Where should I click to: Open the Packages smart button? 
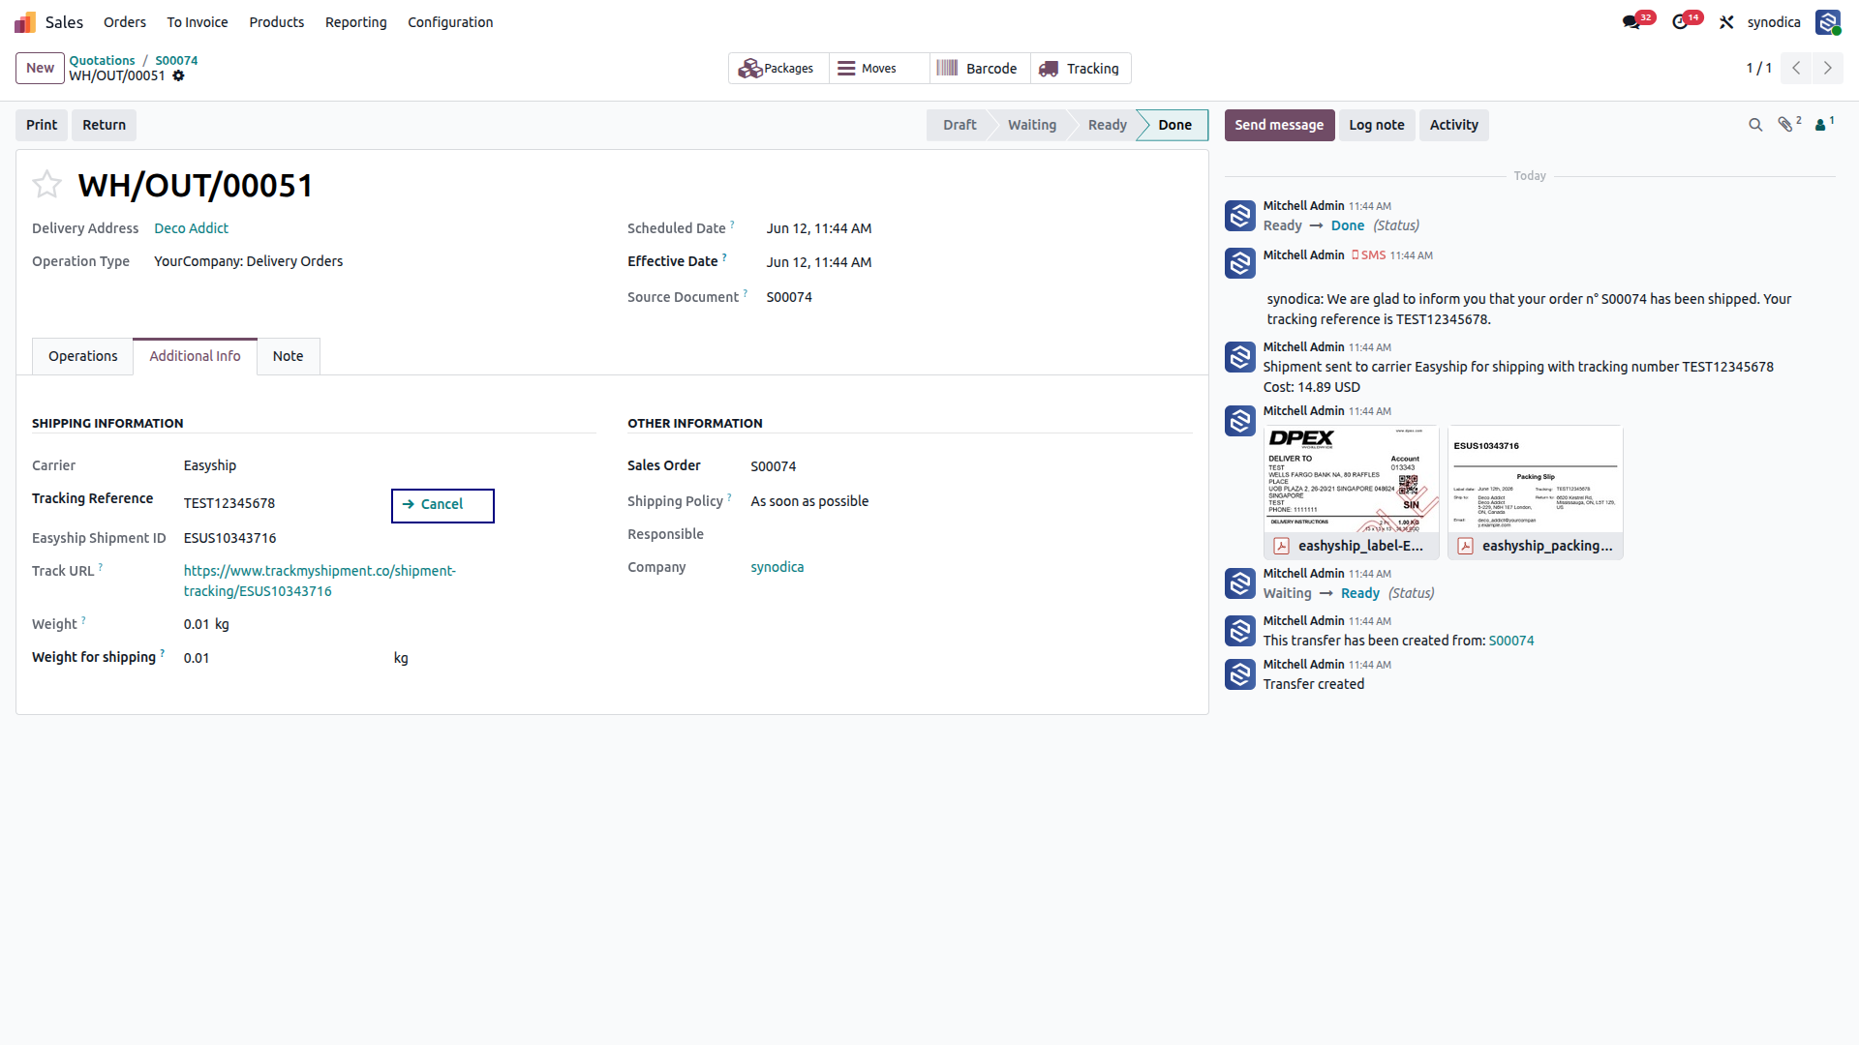pyautogui.click(x=778, y=69)
